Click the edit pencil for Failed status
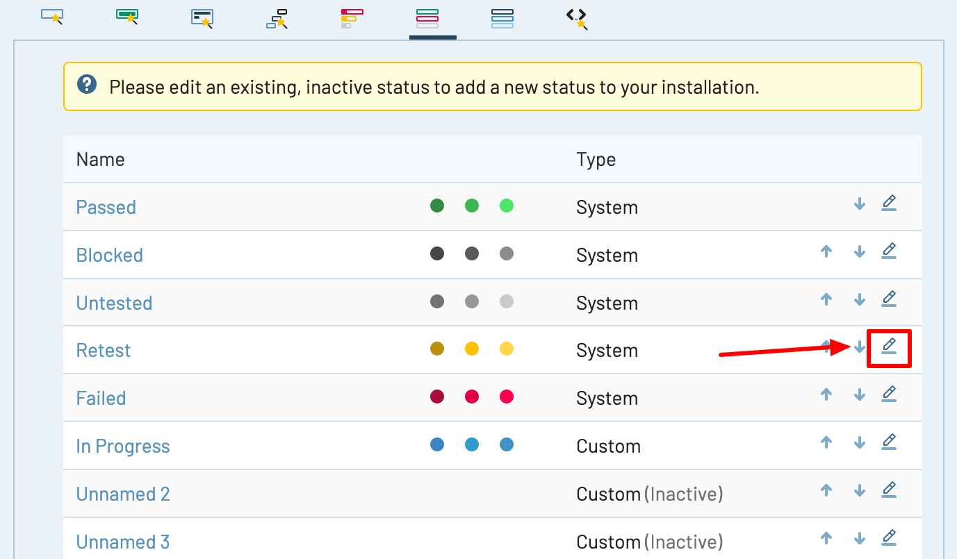957x559 pixels. click(889, 394)
